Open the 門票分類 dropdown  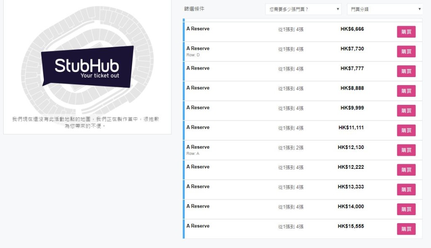384,8
